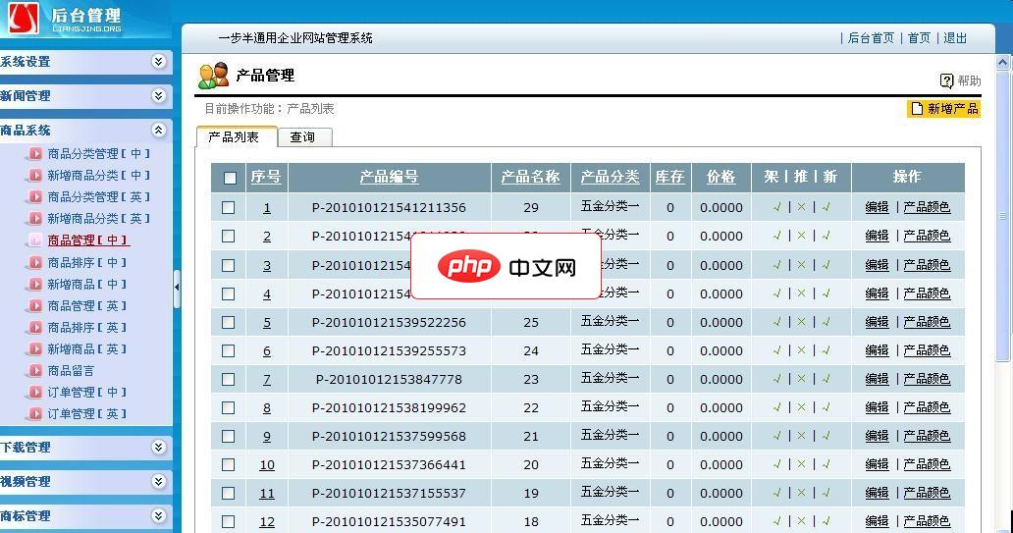Click icon beside 商品管理【英】
The width and height of the screenshot is (1013, 533).
pos(35,305)
